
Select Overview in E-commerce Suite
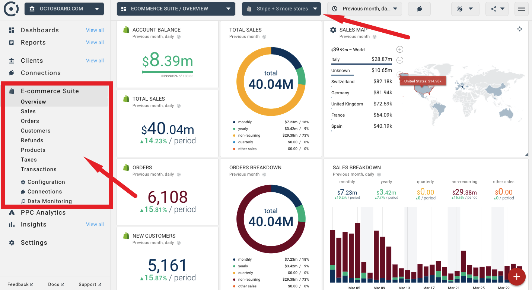pos(34,102)
